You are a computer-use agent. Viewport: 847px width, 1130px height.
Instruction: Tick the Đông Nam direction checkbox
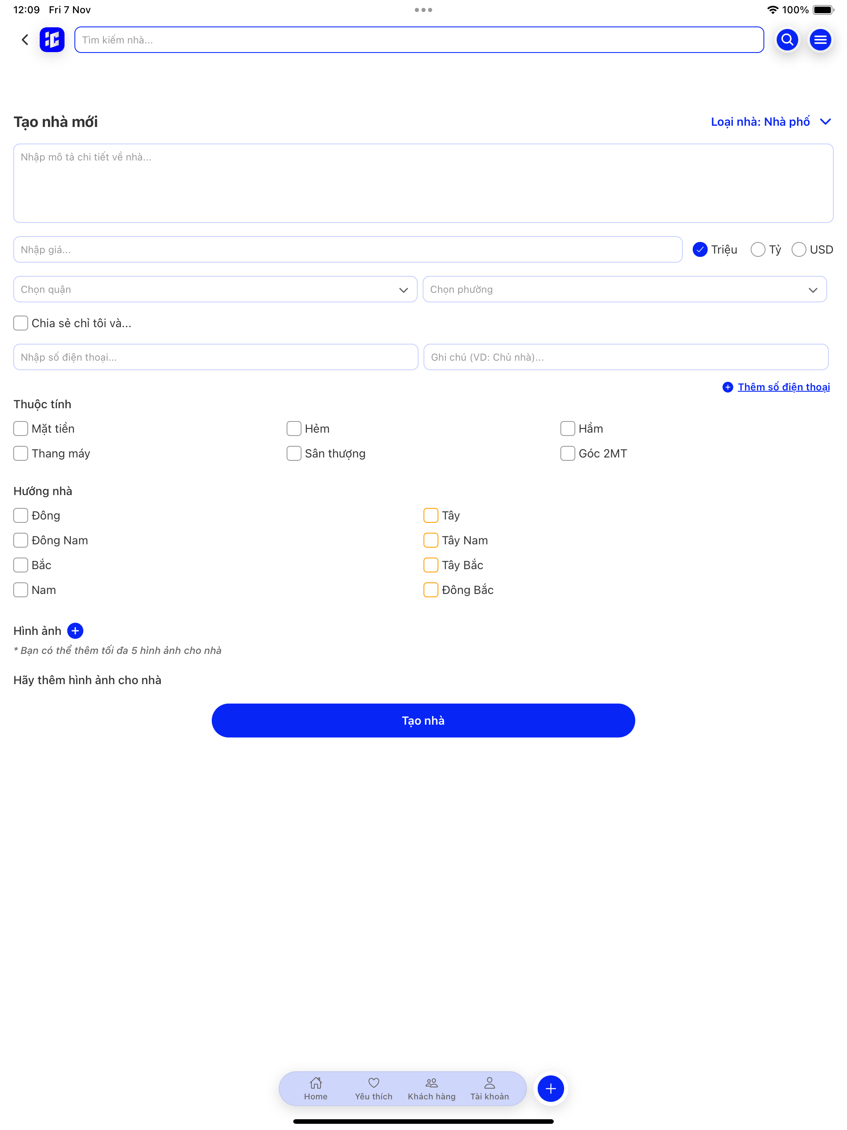point(20,540)
